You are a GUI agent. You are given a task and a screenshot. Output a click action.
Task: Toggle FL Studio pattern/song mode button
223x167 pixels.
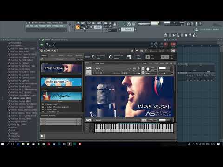point(78,27)
